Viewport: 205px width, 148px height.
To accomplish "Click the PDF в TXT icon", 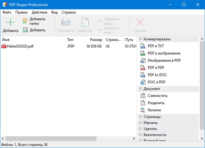I will click(143, 46).
